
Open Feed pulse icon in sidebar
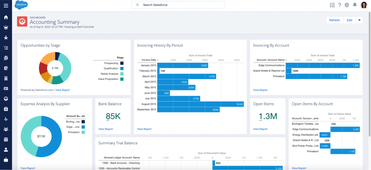pyautogui.click(x=6, y=119)
